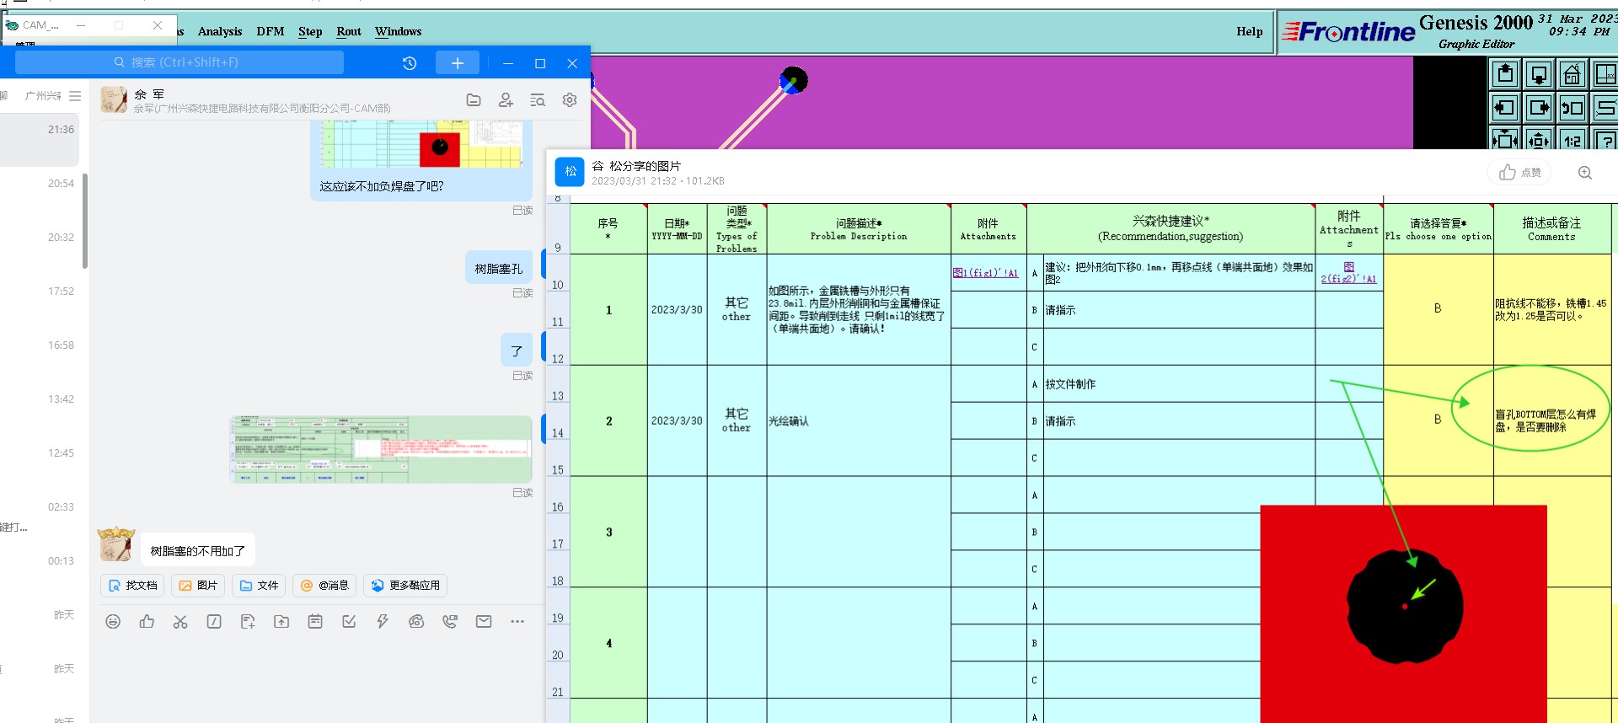The height and width of the screenshot is (723, 1618).
Task: Click the calendar schedule icon
Action: click(x=315, y=622)
